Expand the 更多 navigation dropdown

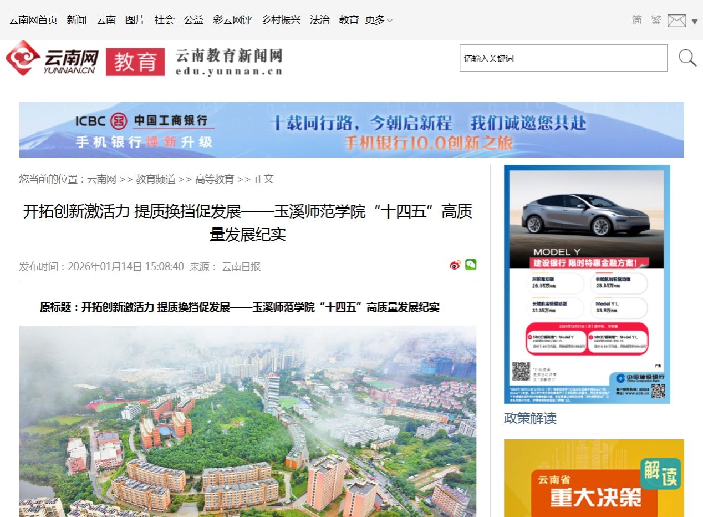[x=379, y=20]
